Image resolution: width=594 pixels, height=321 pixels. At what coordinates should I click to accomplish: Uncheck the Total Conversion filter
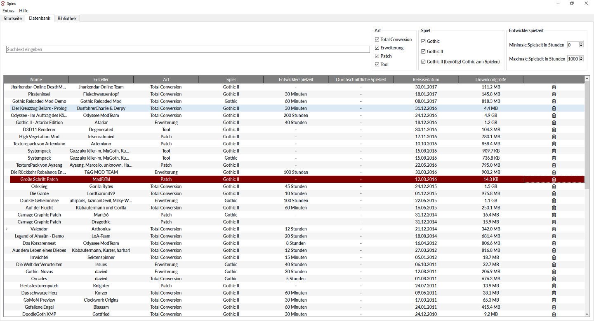(x=377, y=40)
